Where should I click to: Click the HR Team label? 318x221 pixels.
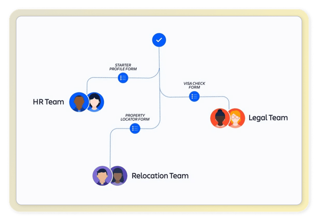click(48, 102)
